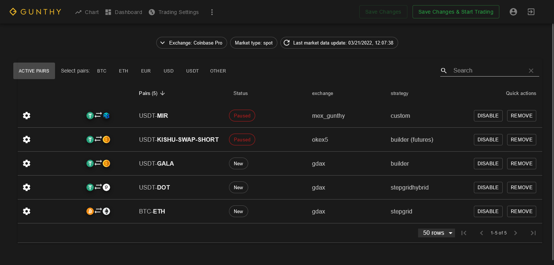This screenshot has width=554, height=265.
Task: Click Save Changes & Start Trading button
Action: tap(455, 12)
